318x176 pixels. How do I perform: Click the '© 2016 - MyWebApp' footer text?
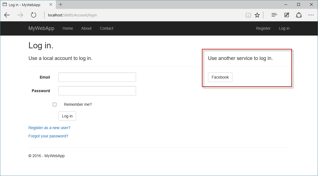click(46, 156)
